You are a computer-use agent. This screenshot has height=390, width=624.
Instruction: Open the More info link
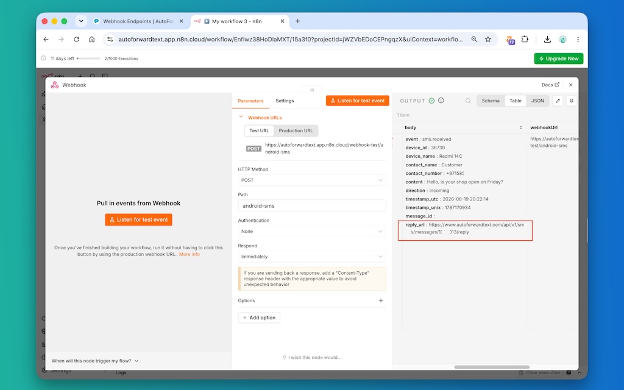click(x=190, y=254)
